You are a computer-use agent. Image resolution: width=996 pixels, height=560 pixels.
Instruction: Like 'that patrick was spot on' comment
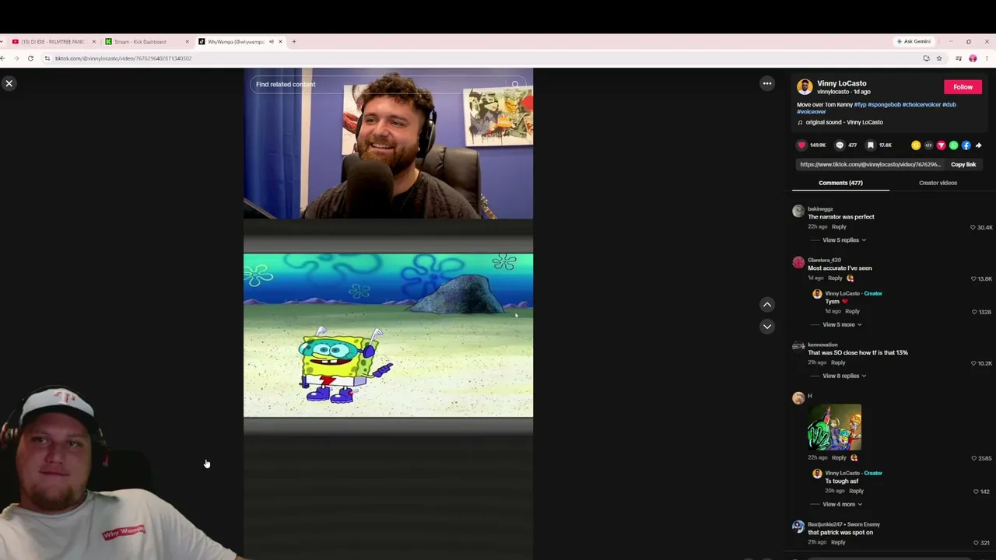click(976, 543)
